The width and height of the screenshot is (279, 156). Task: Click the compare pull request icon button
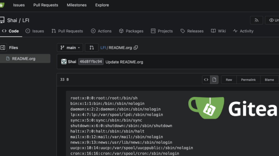click(92, 48)
